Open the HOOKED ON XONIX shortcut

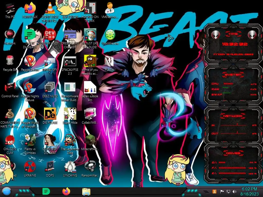(90, 12)
